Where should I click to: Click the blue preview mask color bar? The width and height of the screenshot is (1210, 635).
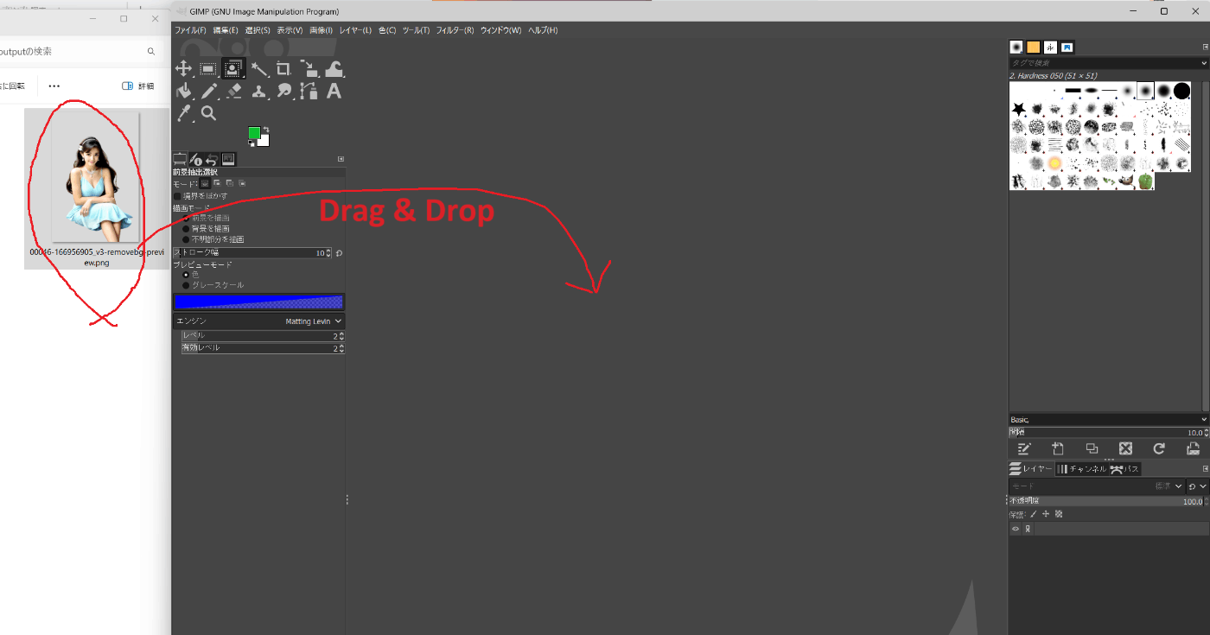[258, 302]
